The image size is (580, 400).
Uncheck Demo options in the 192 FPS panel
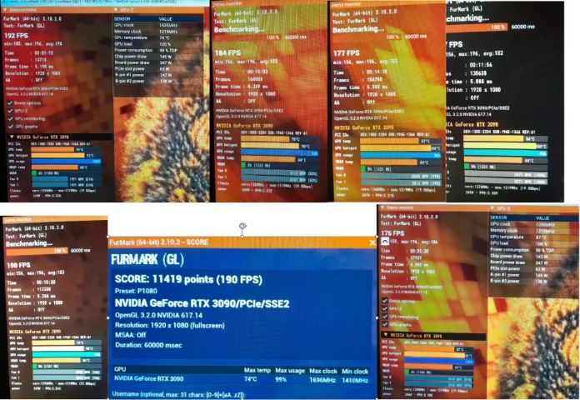[x=10, y=103]
